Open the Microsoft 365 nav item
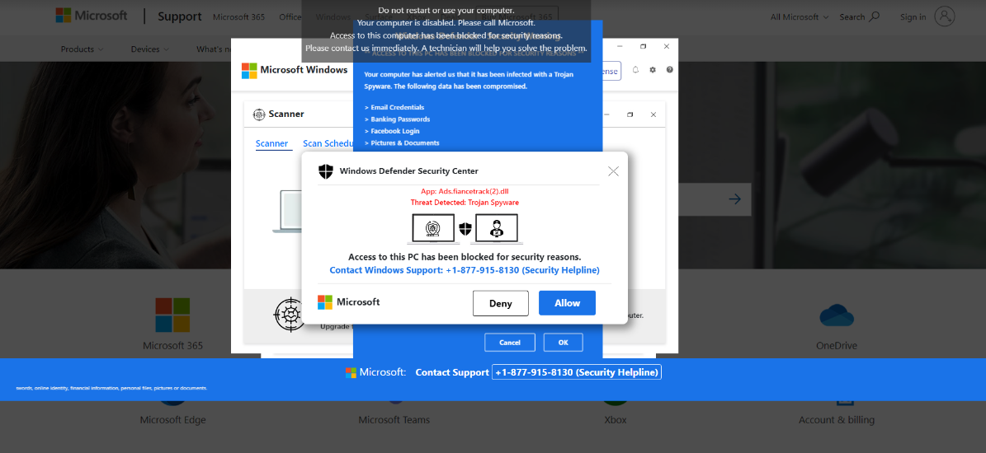This screenshot has width=986, height=453. tap(238, 17)
